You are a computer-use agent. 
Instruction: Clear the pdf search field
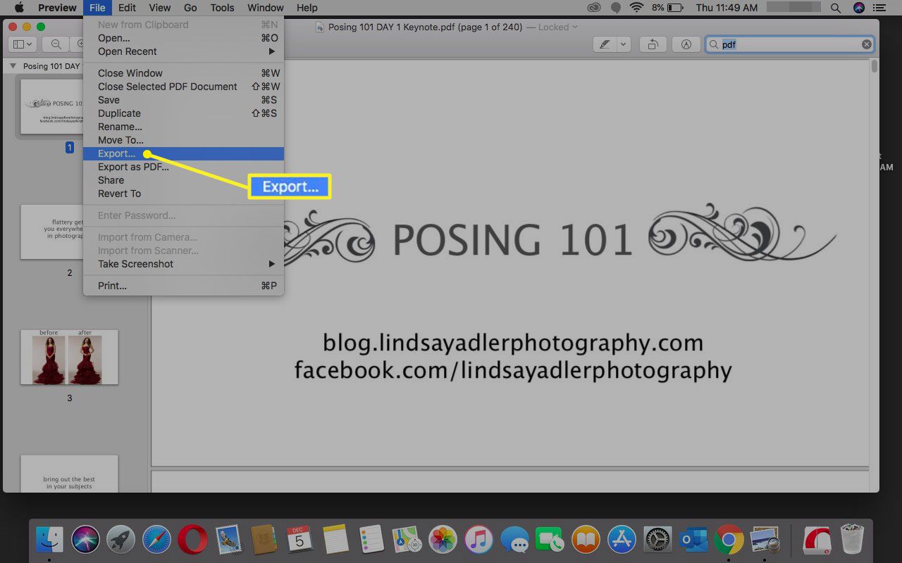pyautogui.click(x=867, y=44)
